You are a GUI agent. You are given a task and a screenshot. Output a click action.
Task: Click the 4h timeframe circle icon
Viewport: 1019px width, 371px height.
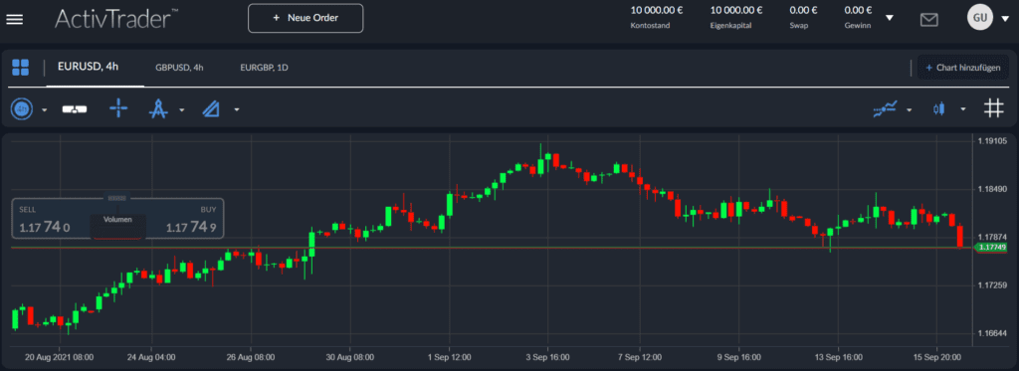coord(22,109)
